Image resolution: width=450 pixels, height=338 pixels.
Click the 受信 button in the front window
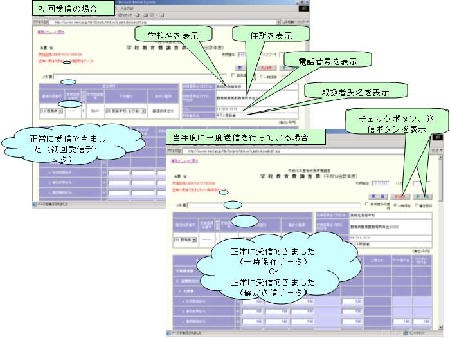pyautogui.click(x=378, y=196)
